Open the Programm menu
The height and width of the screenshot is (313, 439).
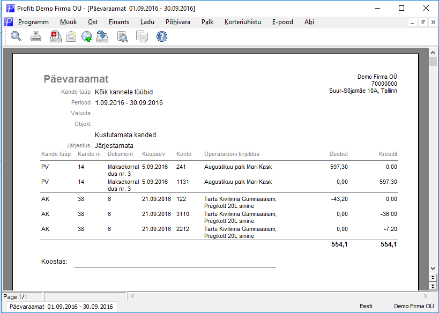click(33, 22)
